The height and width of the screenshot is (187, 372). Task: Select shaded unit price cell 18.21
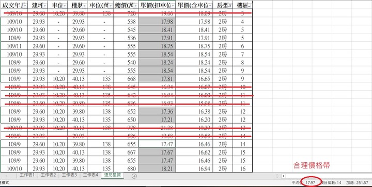pyautogui.click(x=157, y=169)
